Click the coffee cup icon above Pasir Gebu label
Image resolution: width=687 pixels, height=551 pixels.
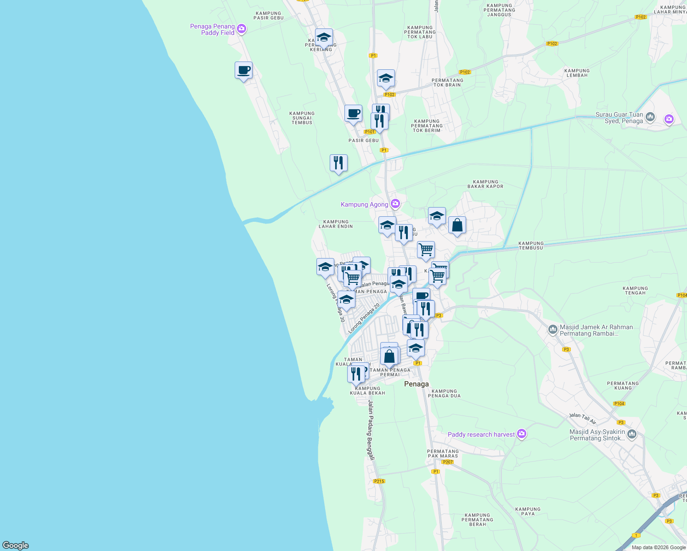click(x=353, y=113)
